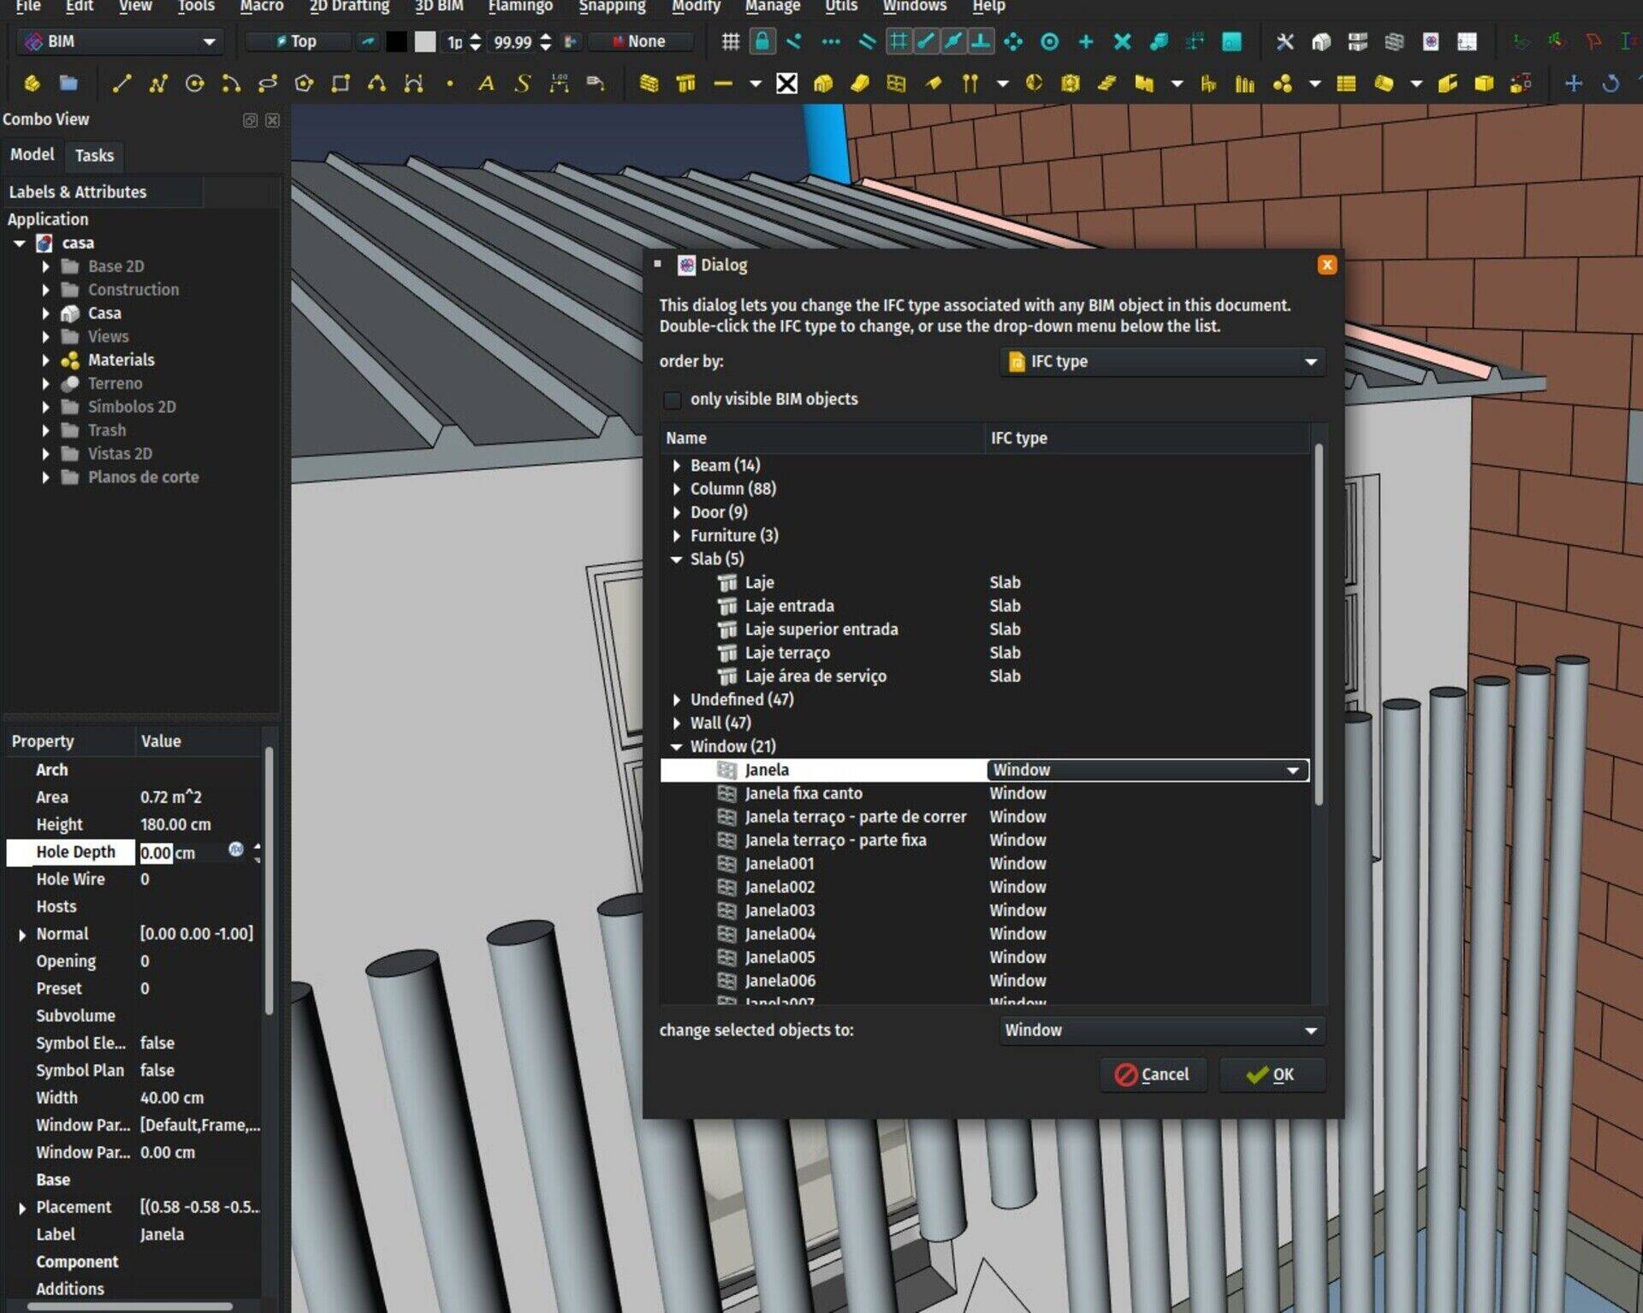Click the IFC type column header
The height and width of the screenshot is (1313, 1643).
click(1147, 437)
